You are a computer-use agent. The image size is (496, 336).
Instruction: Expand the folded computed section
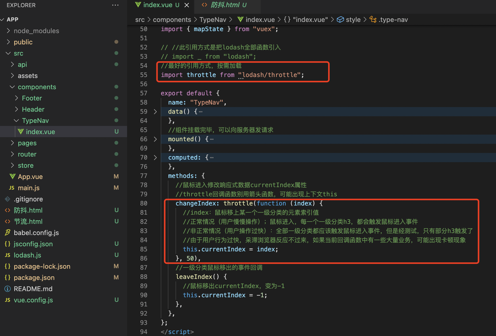(x=155, y=158)
